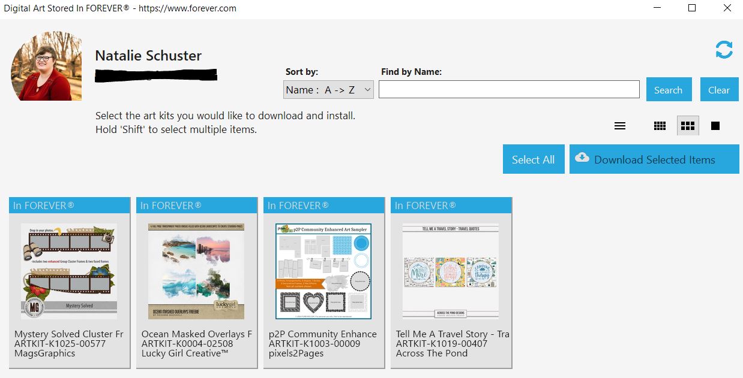Focus the Find by Name field
The width and height of the screenshot is (743, 378).
[509, 89]
